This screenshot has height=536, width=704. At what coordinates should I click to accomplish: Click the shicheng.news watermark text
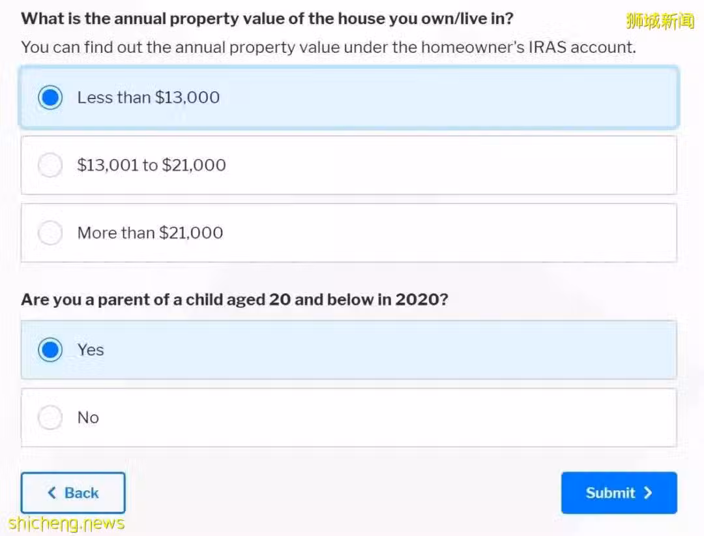pyautogui.click(x=66, y=524)
